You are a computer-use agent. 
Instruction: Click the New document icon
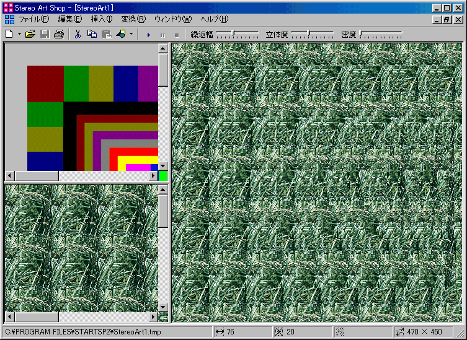(x=9, y=34)
